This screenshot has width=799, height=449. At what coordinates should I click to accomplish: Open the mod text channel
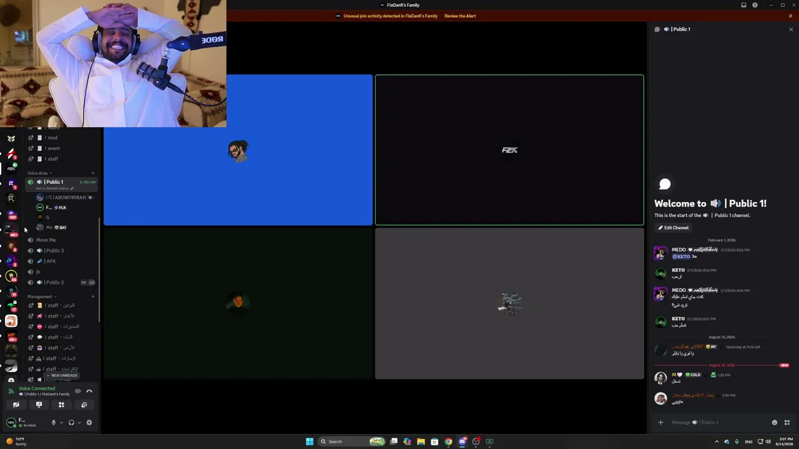pos(61,138)
